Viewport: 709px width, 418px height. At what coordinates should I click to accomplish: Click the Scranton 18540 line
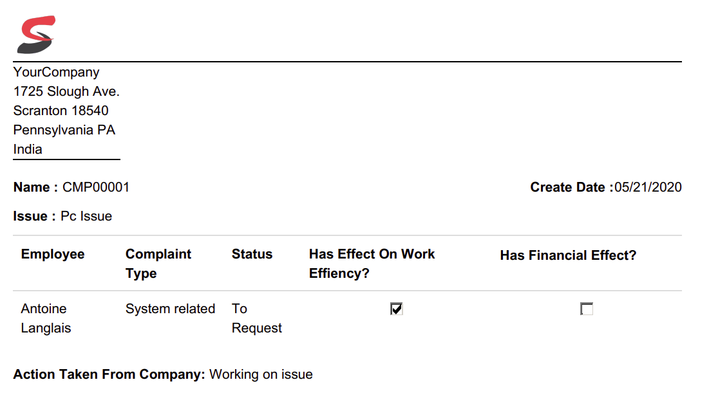click(61, 111)
